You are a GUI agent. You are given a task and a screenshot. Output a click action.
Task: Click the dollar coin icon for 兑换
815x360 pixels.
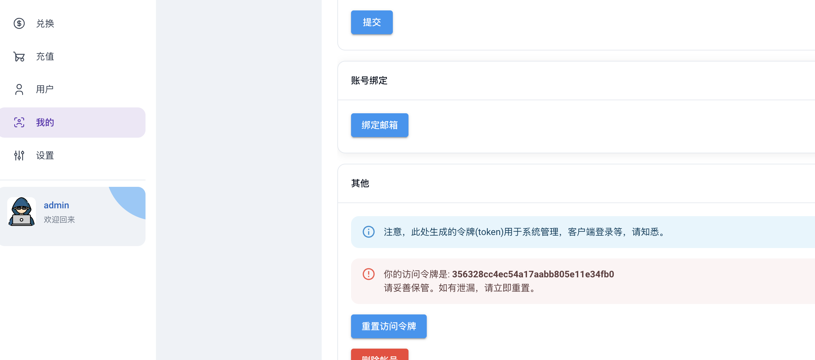pos(19,23)
